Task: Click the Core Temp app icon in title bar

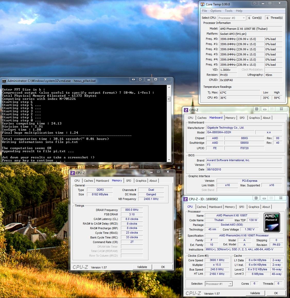Action: (x=203, y=4)
